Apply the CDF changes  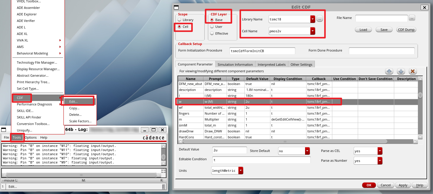[403, 185]
